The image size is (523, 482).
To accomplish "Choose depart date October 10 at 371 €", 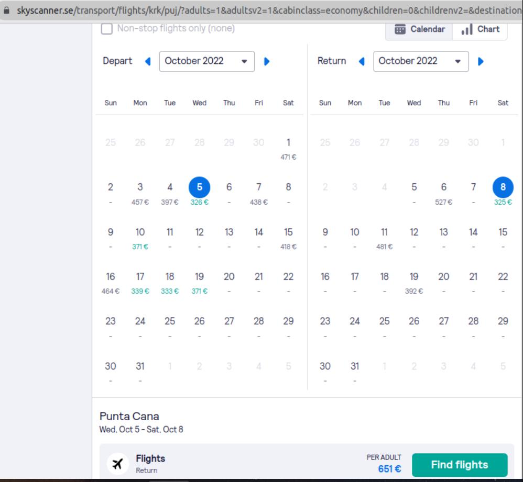I will 140,238.
